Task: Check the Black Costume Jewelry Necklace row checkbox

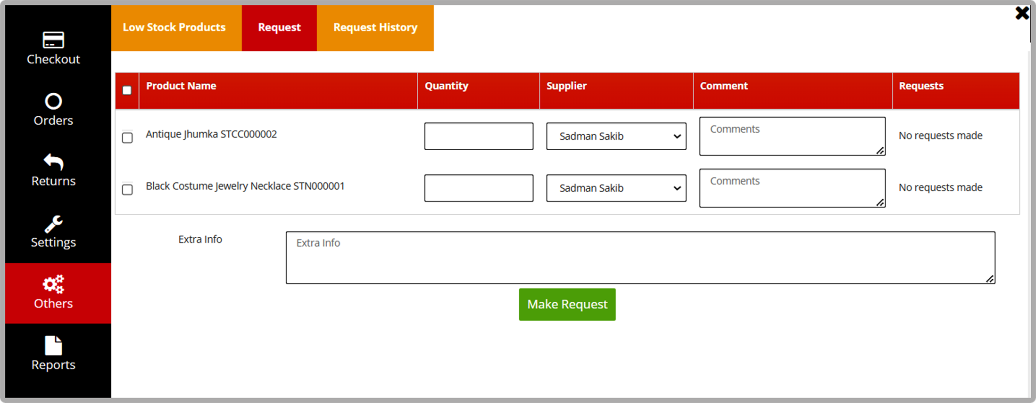Action: click(127, 189)
